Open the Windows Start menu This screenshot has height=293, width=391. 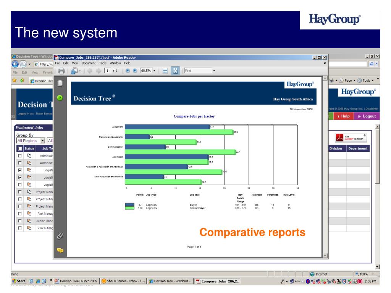(x=19, y=281)
